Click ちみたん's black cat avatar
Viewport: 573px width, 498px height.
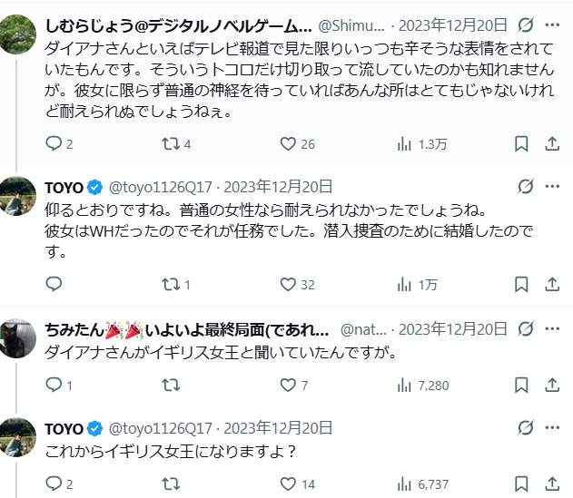[x=17, y=338]
